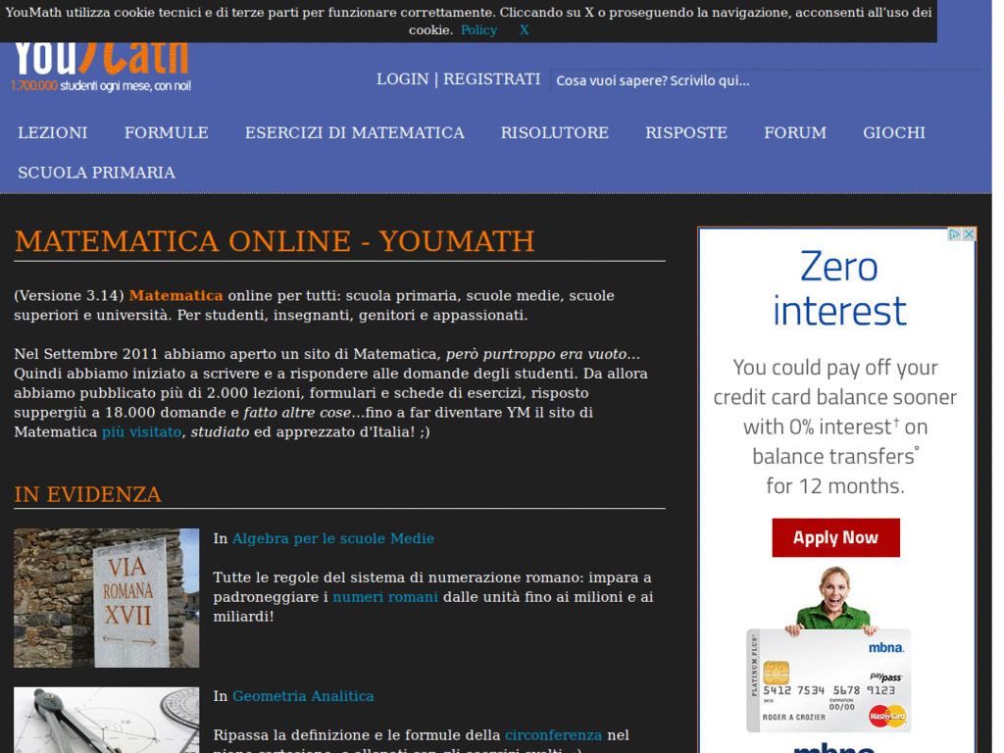Click the 'IN EVIDENZA' heading

pos(87,494)
